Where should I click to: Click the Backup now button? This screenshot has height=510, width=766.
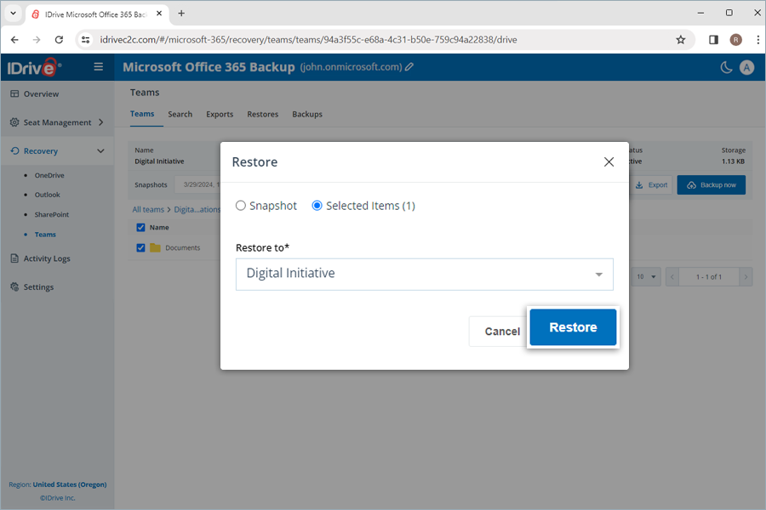(x=712, y=185)
